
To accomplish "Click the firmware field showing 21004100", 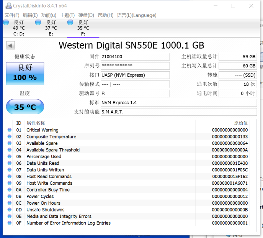I will [135, 57].
